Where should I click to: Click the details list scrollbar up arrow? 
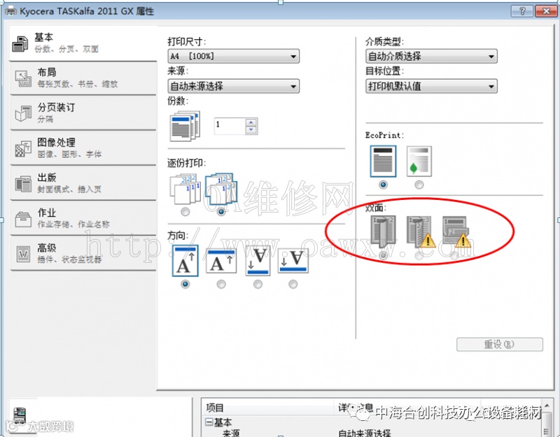pos(547,406)
